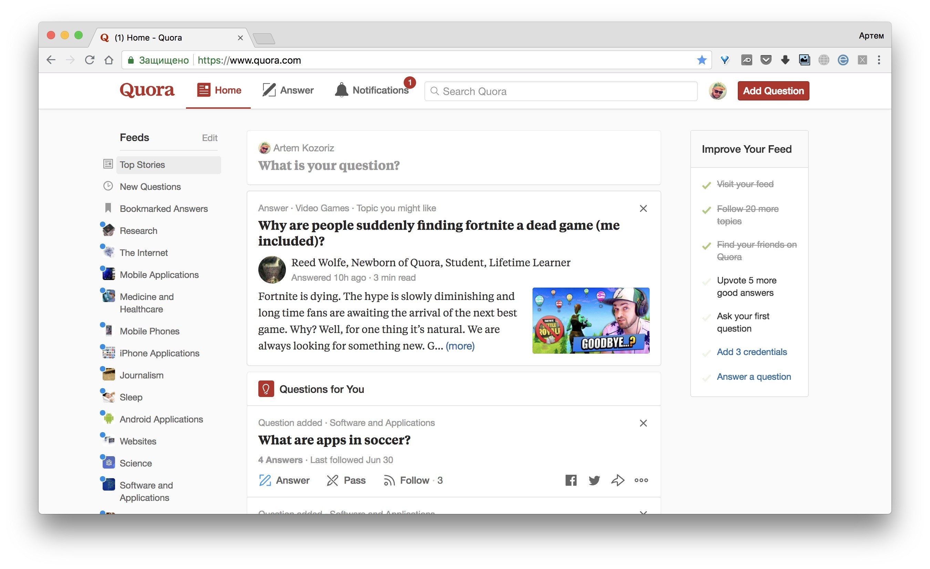Click the browser home button

pos(109,60)
